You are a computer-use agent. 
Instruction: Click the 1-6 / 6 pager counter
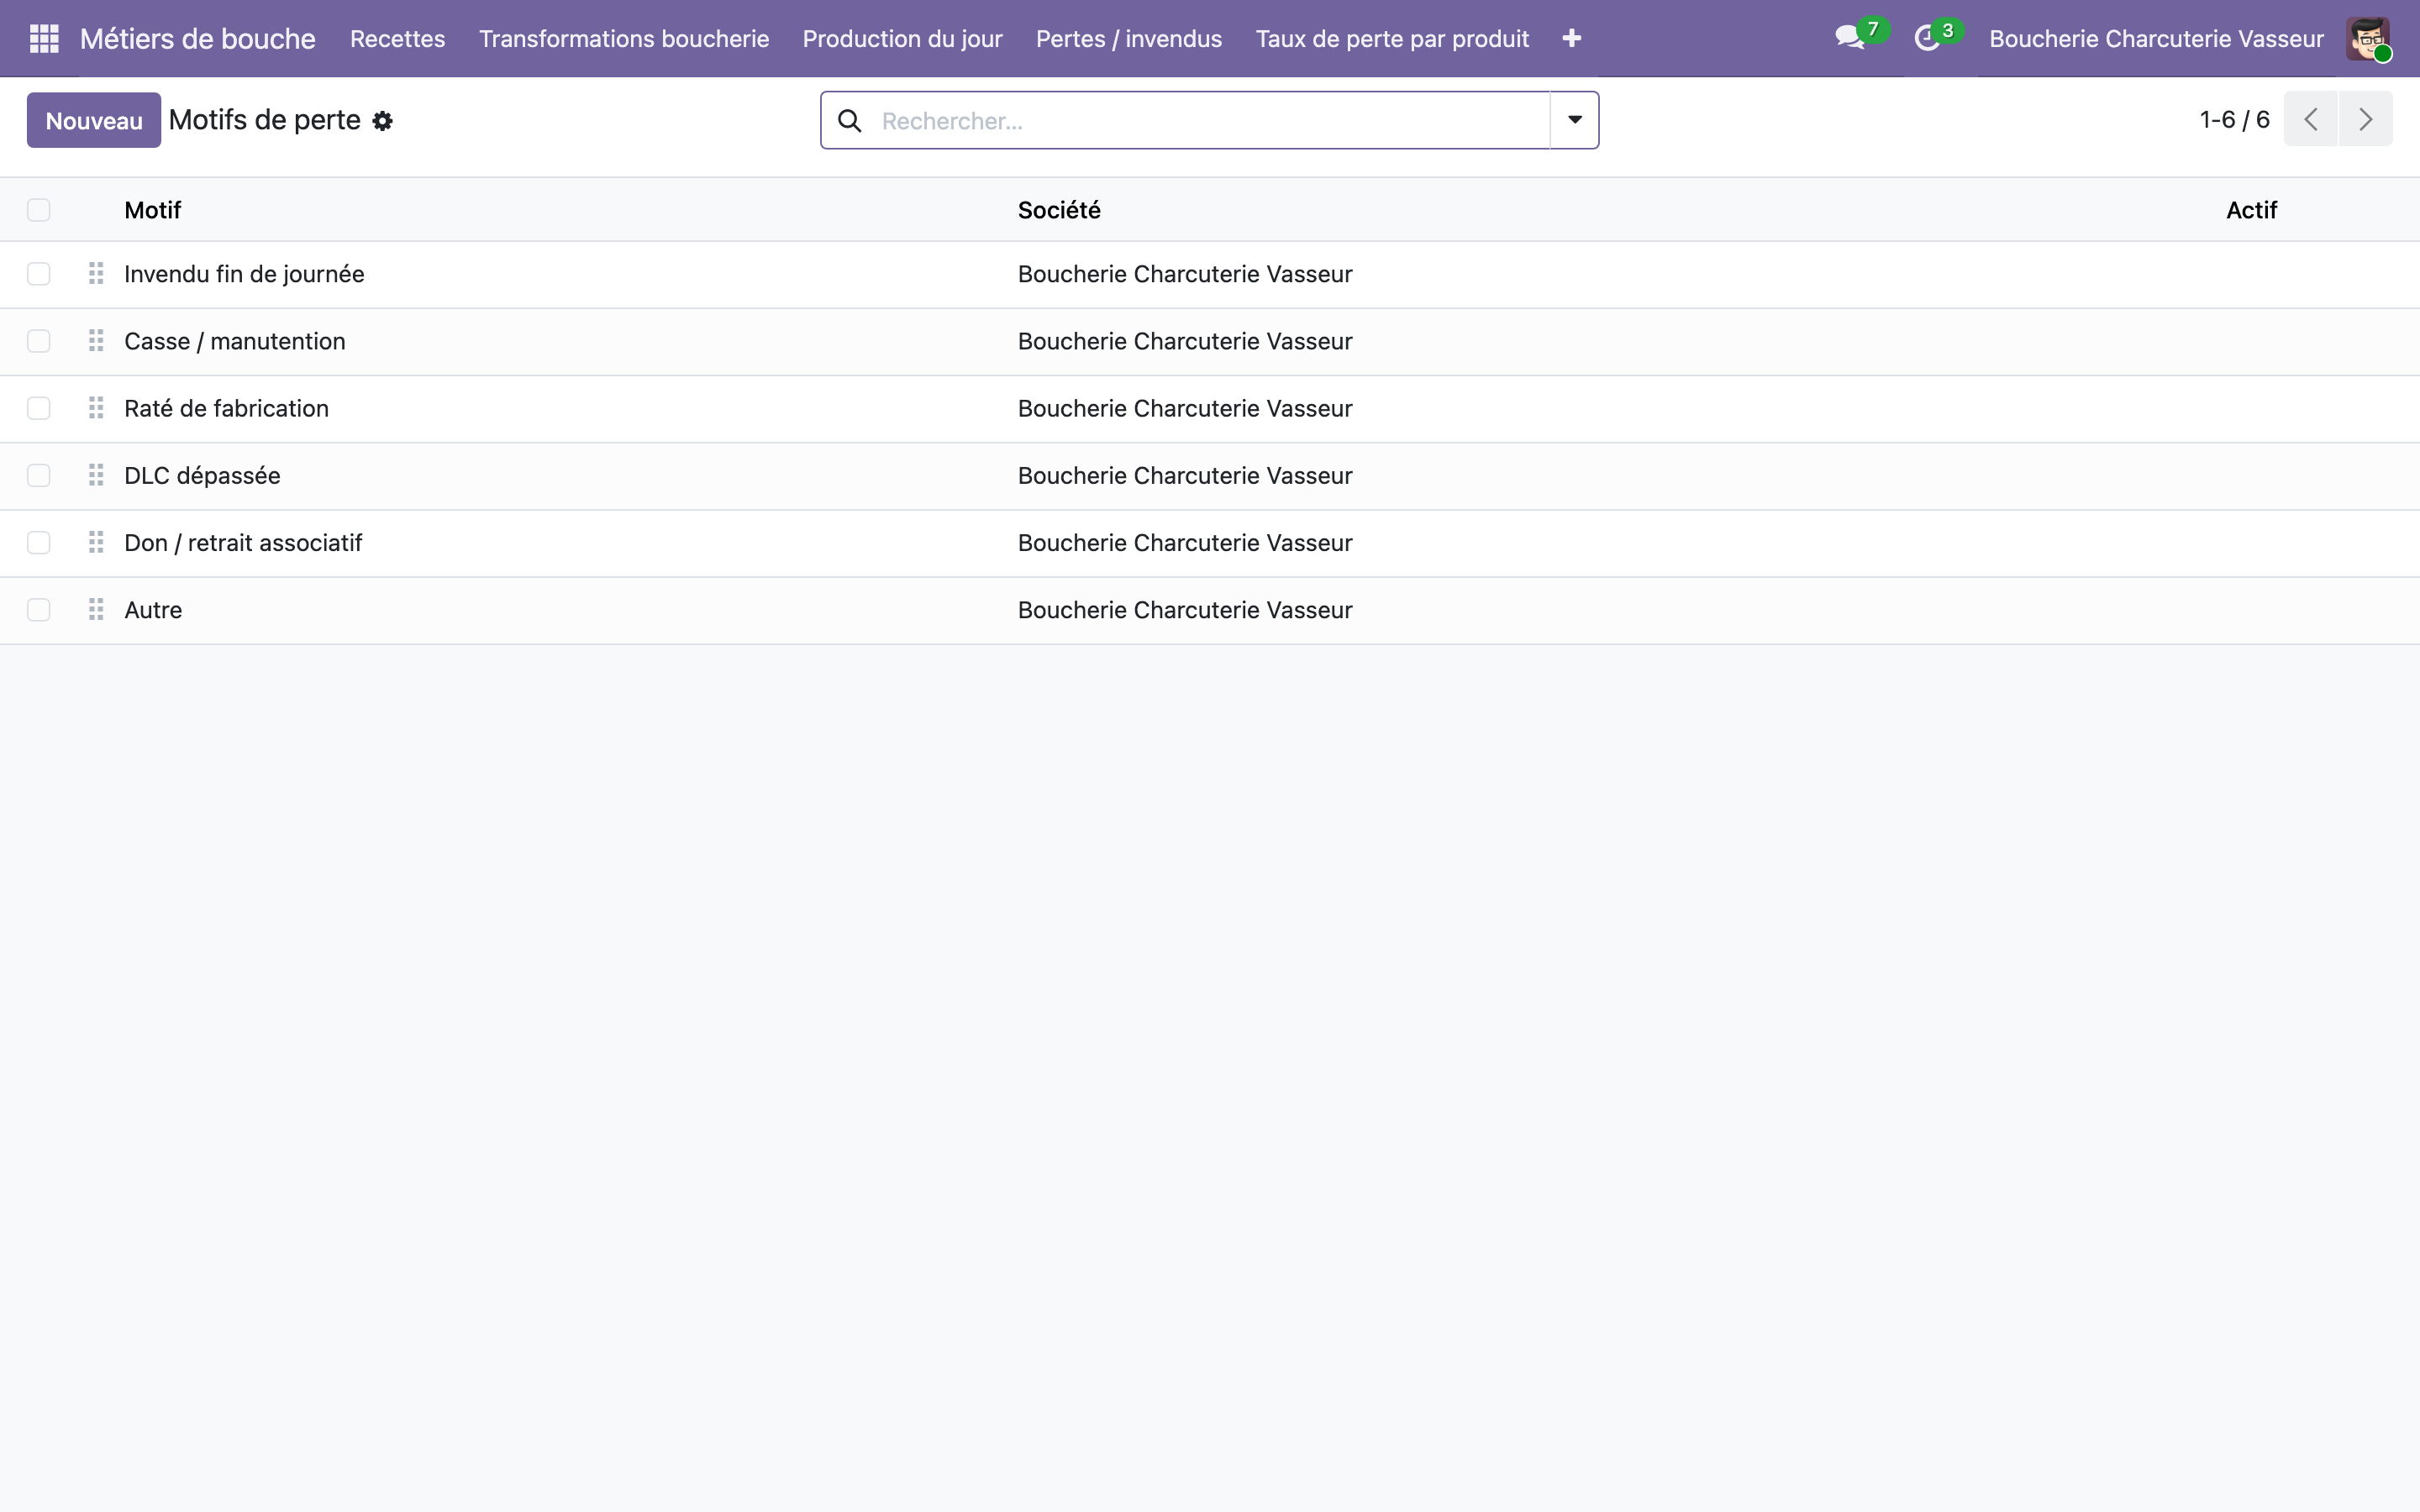coord(2234,119)
